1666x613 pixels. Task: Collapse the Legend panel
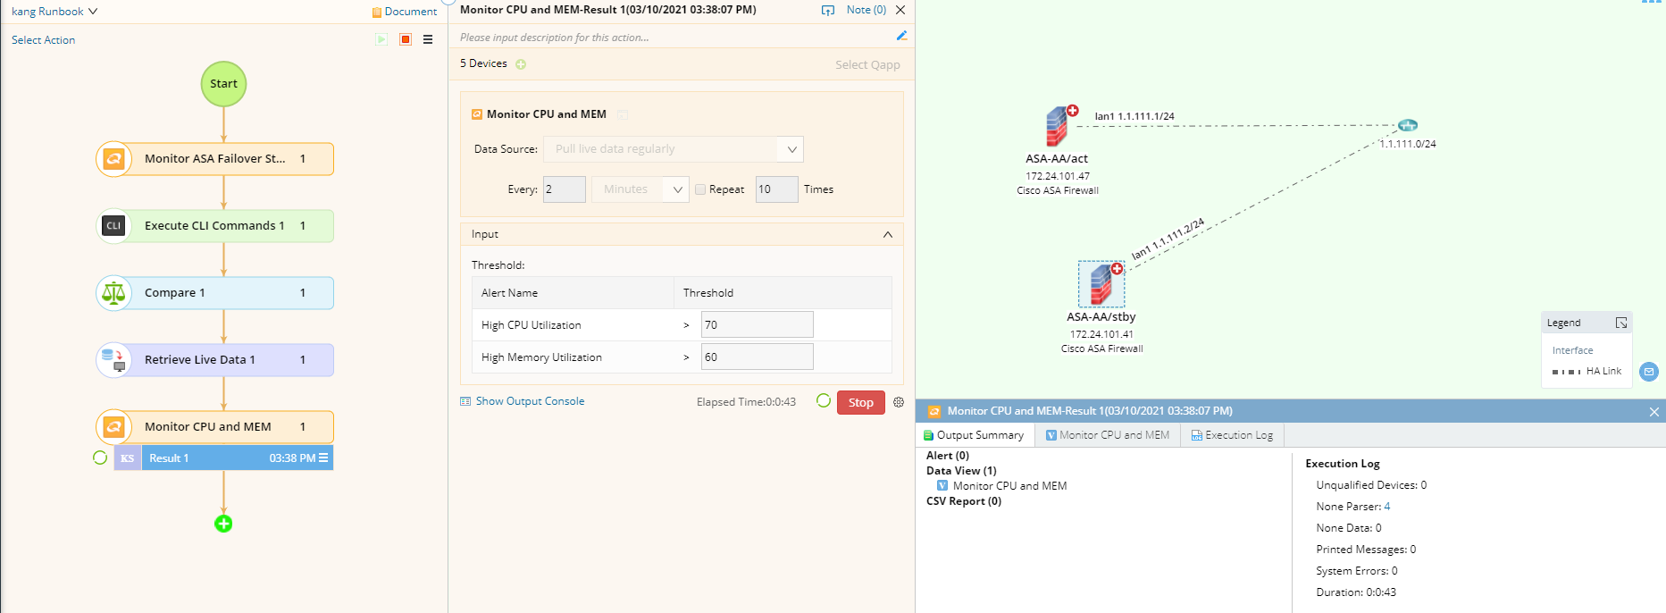tap(1621, 323)
